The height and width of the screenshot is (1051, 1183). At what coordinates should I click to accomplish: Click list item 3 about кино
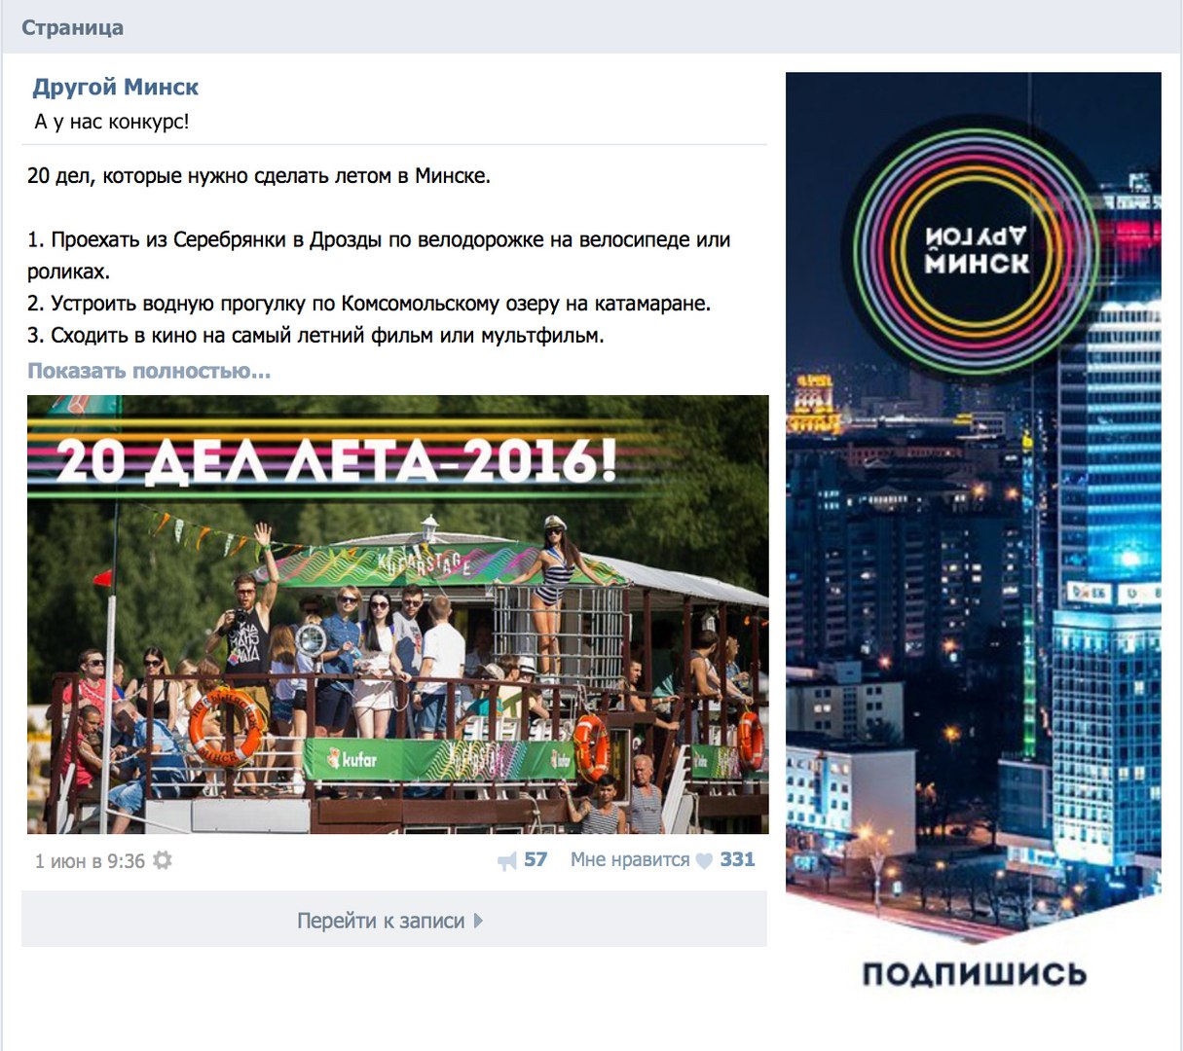(315, 336)
